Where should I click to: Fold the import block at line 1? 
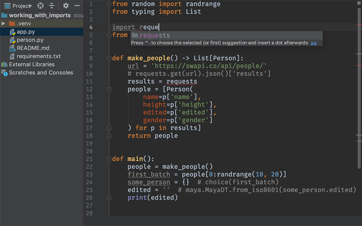point(109,4)
